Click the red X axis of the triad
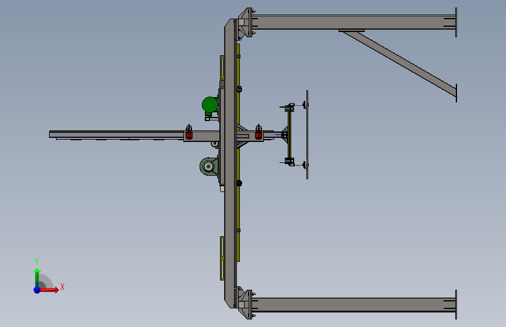Viewport: 506px width, 327px height. point(49,290)
